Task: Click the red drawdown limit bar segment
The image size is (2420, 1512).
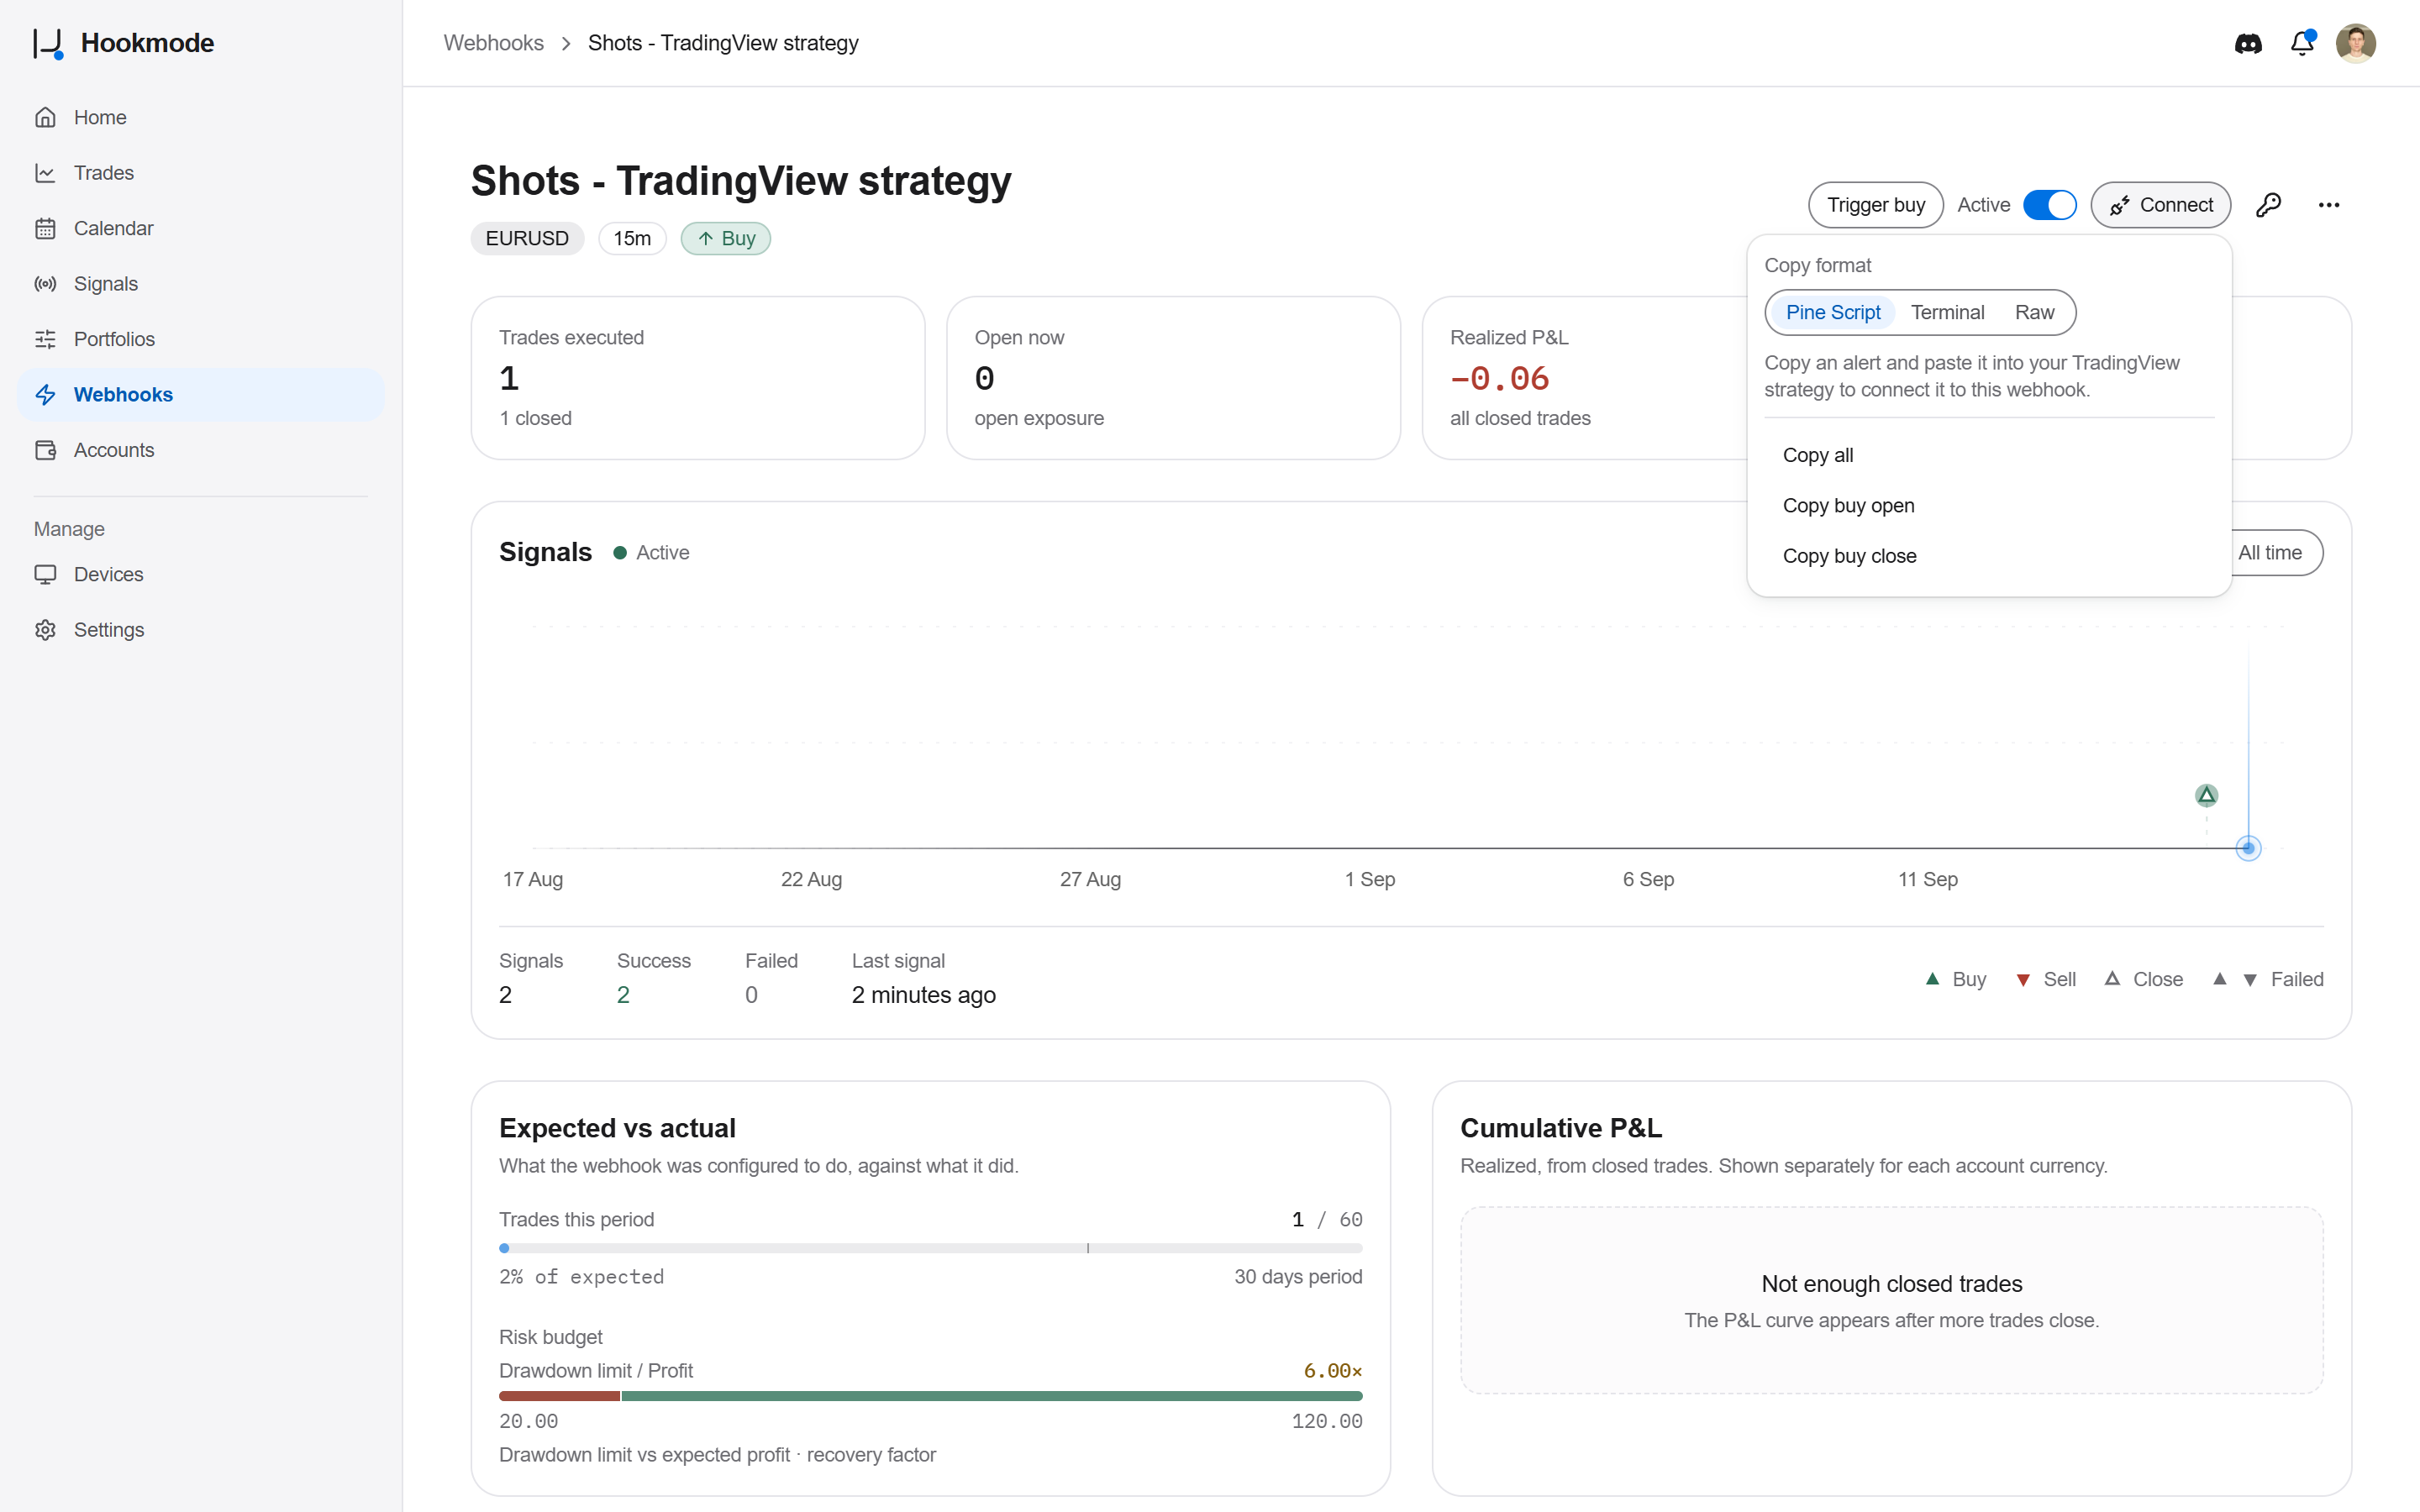Action: coord(559,1396)
